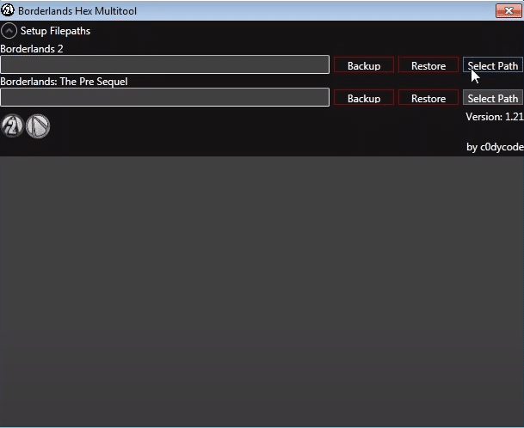Collapse the Setup Filepaths expander arrow
524x428 pixels.
pyautogui.click(x=9, y=31)
